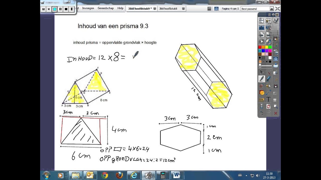Click the X button in recorder window
The image size is (321, 180).
pos(49,9)
